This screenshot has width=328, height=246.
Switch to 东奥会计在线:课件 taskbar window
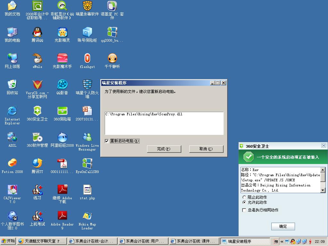194,241
